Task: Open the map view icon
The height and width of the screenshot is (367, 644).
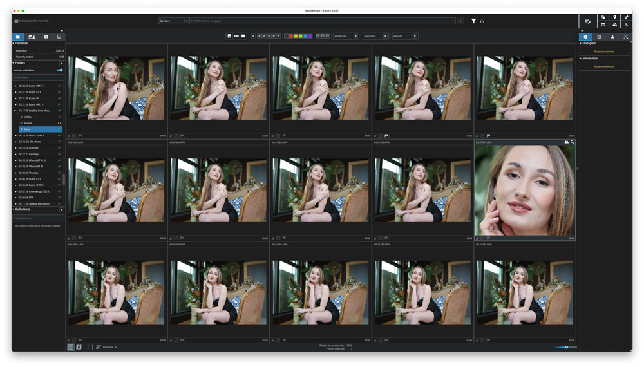Action: [x=79, y=347]
